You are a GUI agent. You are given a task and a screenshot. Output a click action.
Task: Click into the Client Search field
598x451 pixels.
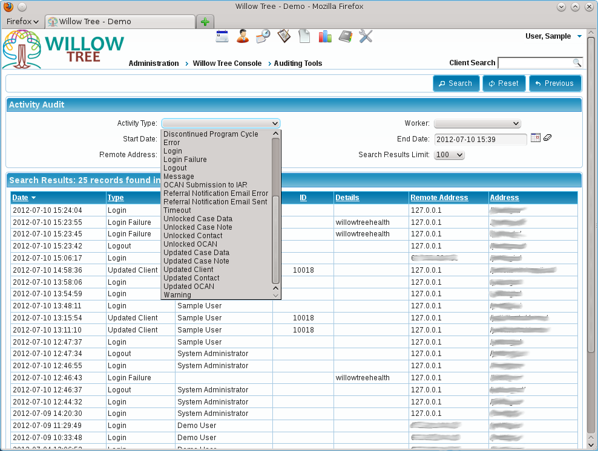(x=536, y=63)
